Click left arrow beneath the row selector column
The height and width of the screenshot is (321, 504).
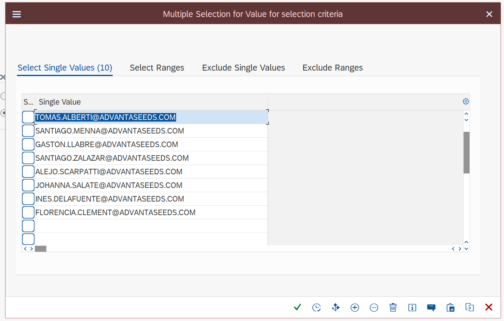pyautogui.click(x=26, y=249)
